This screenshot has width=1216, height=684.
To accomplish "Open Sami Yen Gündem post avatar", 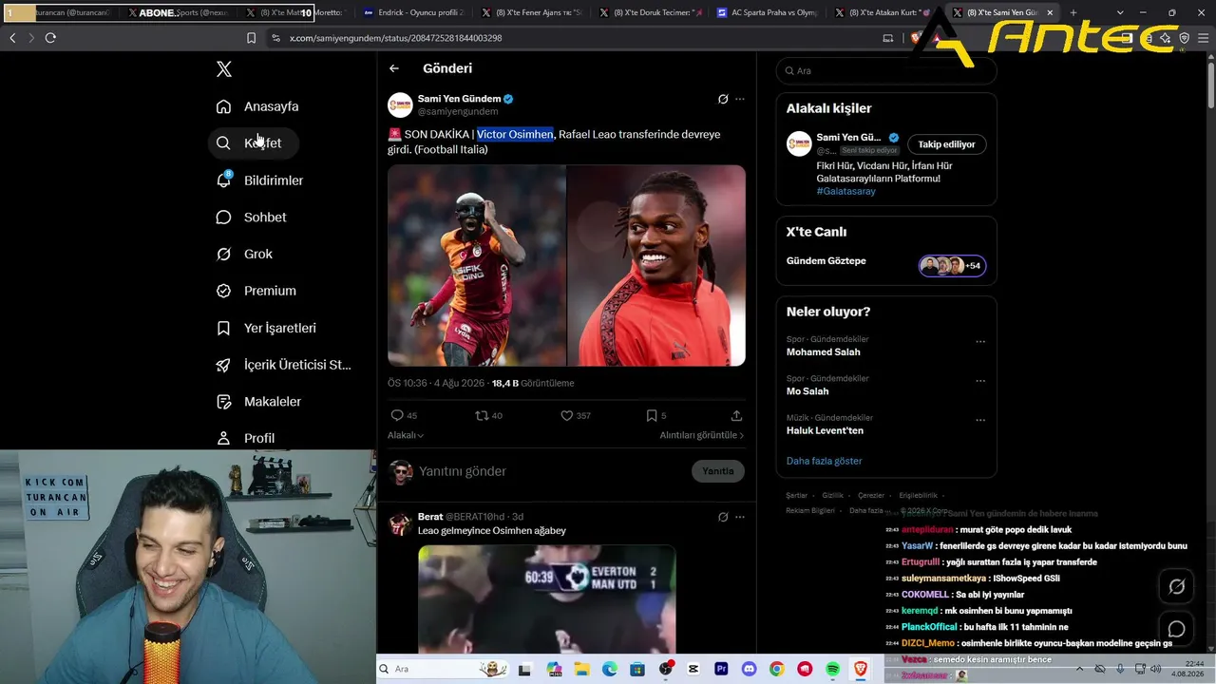I will [x=400, y=104].
